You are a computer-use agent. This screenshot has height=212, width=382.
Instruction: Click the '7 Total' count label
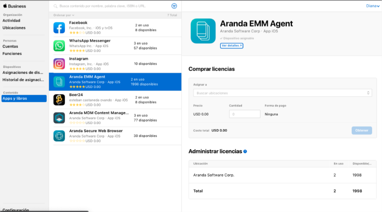tap(172, 15)
